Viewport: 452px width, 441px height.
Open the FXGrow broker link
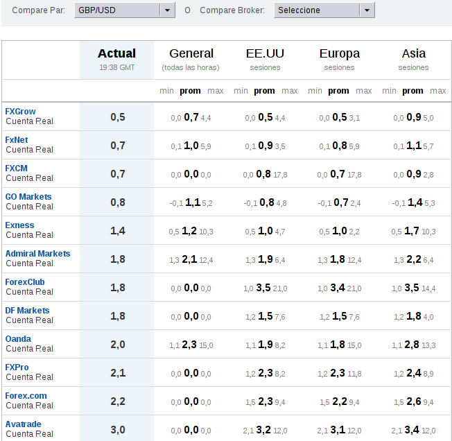20,112
